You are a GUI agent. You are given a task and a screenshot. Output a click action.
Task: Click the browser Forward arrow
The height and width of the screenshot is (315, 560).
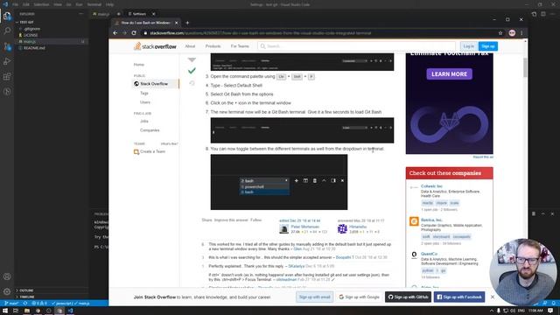(x=124, y=33)
